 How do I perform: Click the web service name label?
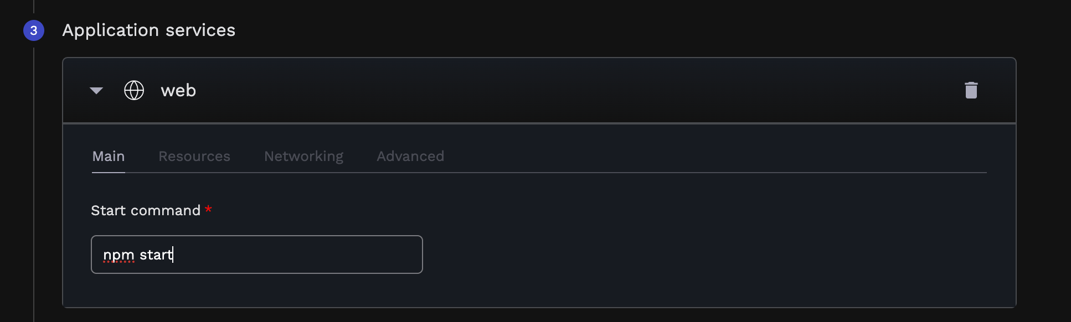[178, 90]
